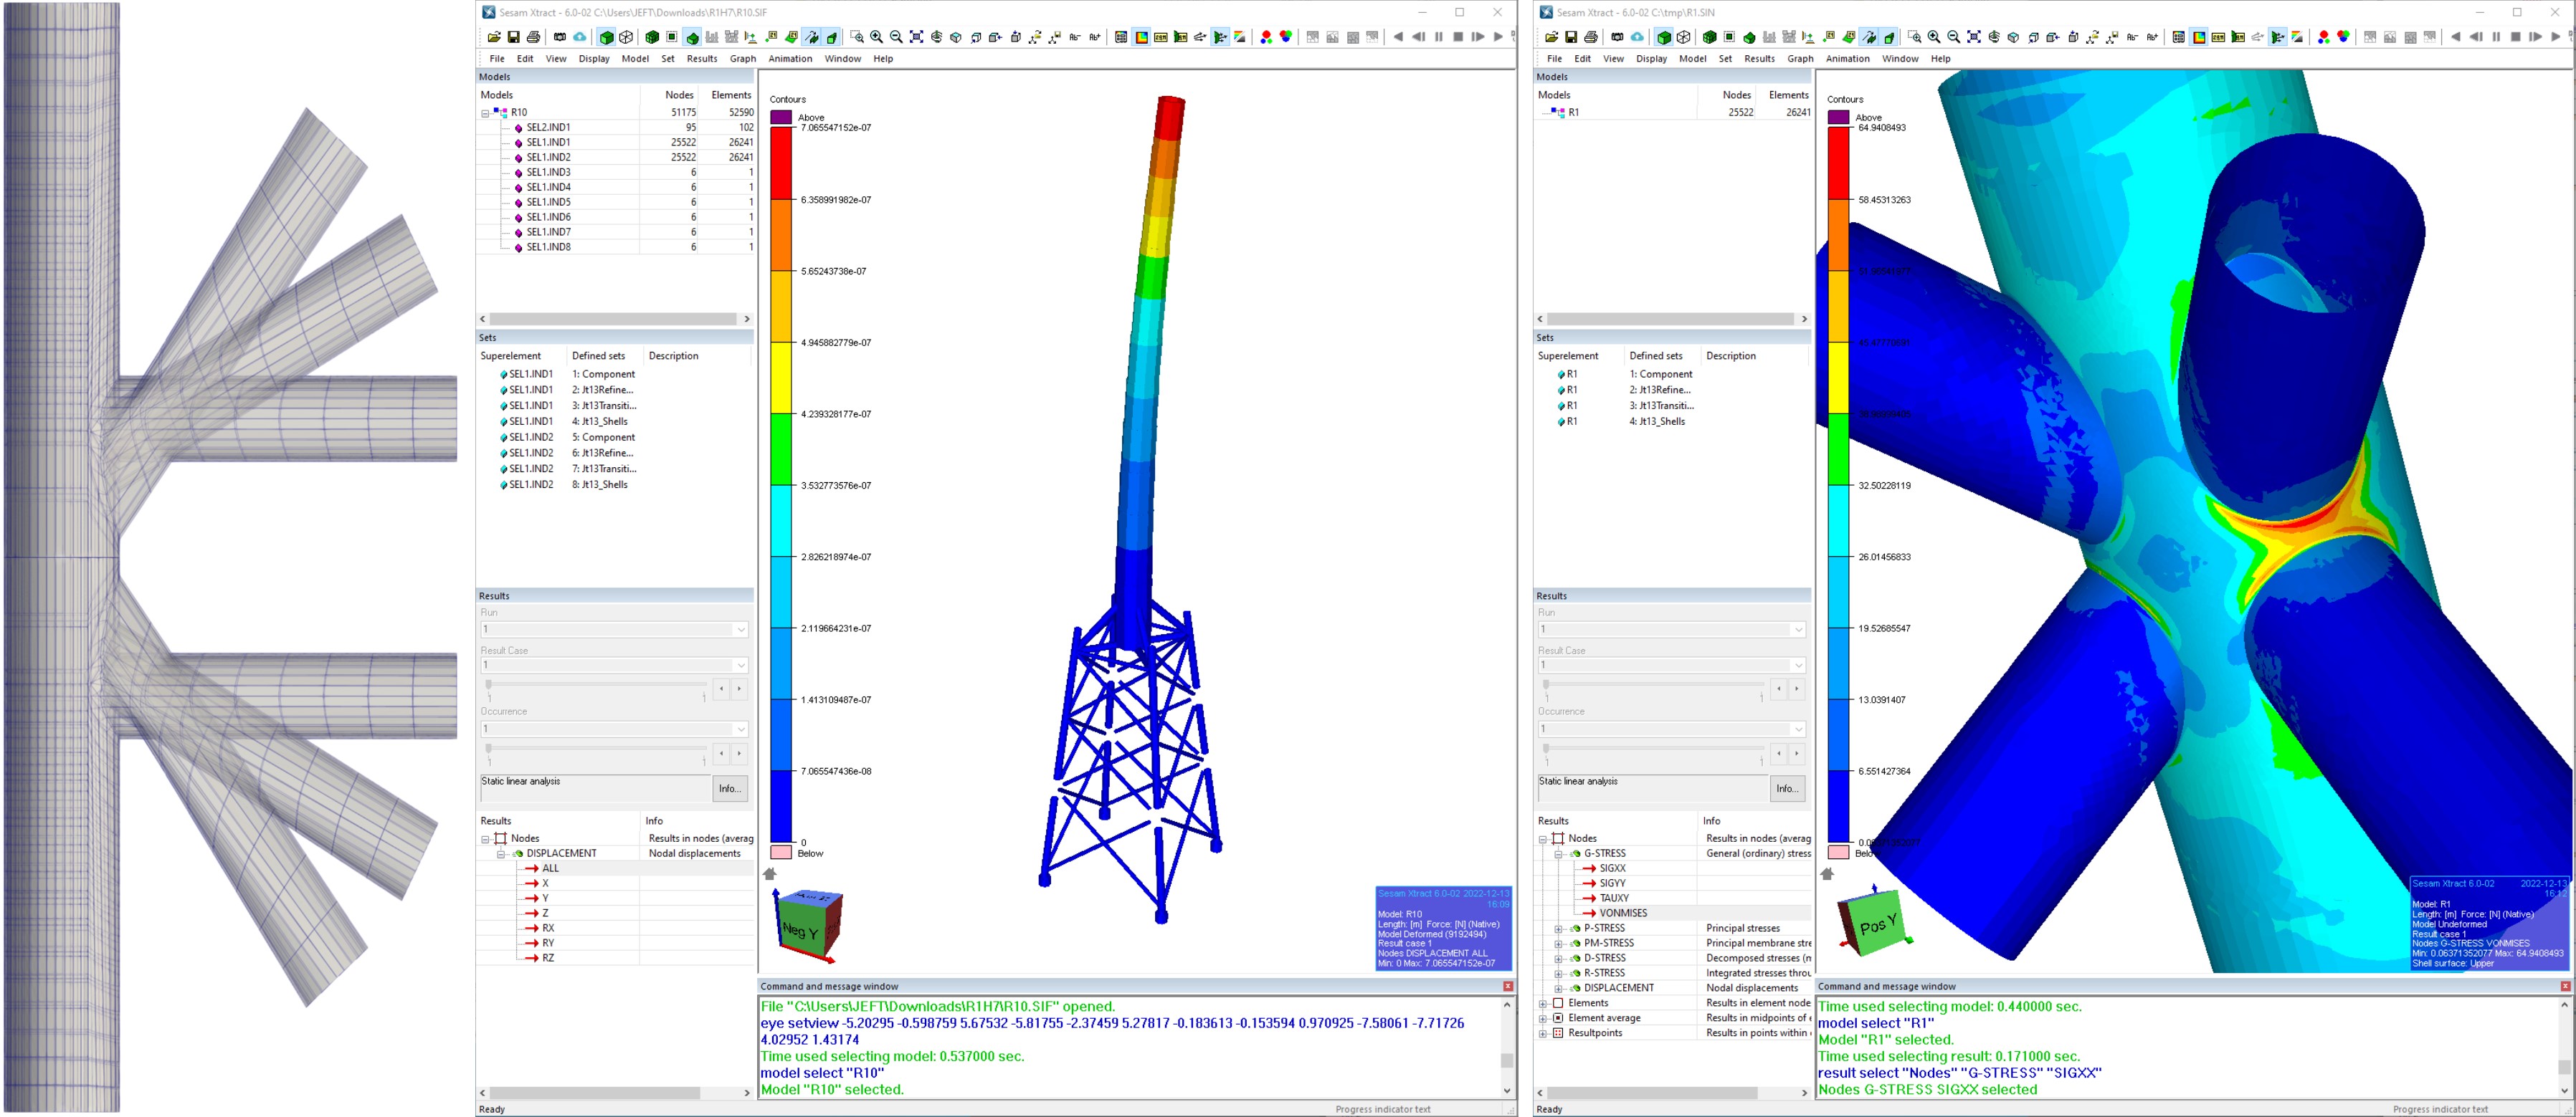Open Graph menu in R1 window
The height and width of the screenshot is (1117, 2576).
[x=1800, y=59]
